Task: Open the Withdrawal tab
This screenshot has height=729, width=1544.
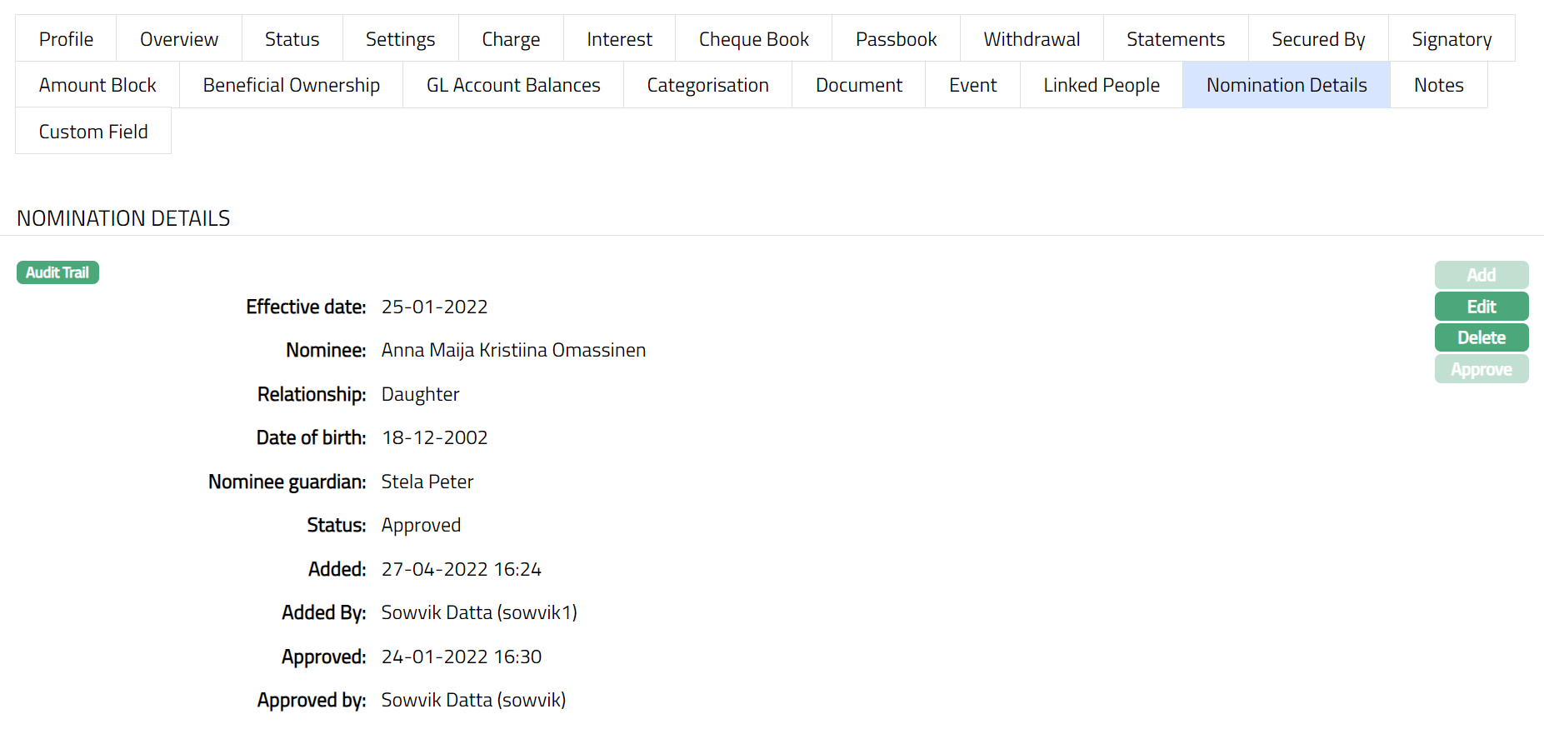Action: point(1032,39)
